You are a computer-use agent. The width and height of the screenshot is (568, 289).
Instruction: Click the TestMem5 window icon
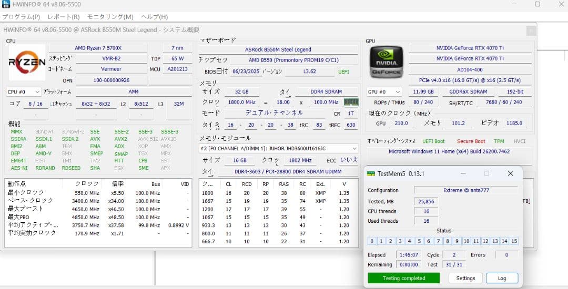[x=371, y=173]
